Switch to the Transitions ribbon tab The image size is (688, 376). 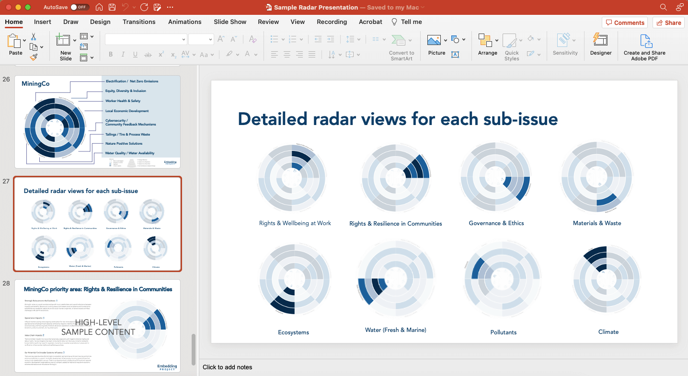tap(139, 22)
